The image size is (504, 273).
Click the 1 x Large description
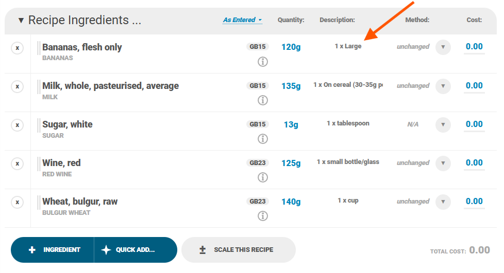click(348, 46)
